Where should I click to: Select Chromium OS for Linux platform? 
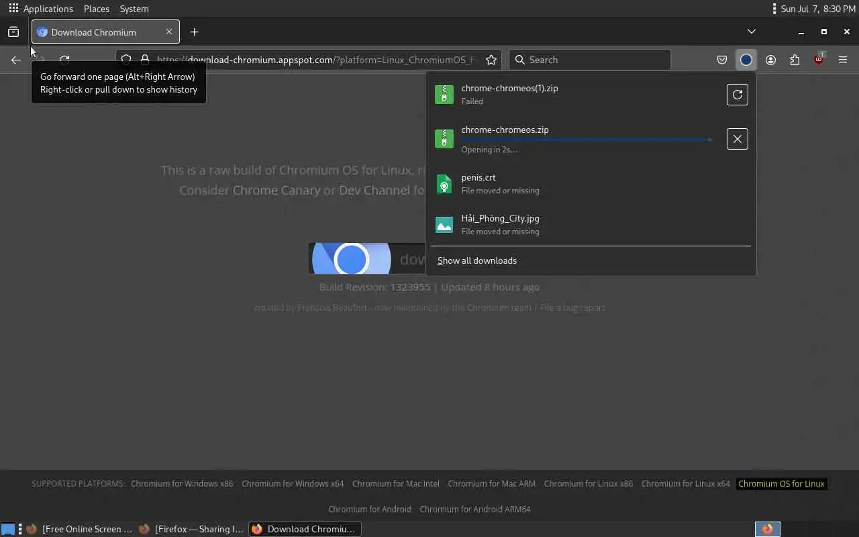(x=781, y=483)
